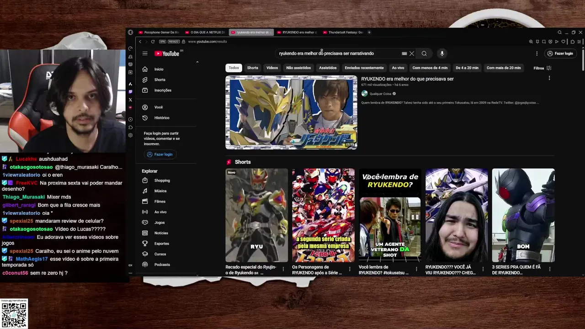Open the YouTube hamburger guide menu
This screenshot has width=585, height=329.
coord(145,53)
